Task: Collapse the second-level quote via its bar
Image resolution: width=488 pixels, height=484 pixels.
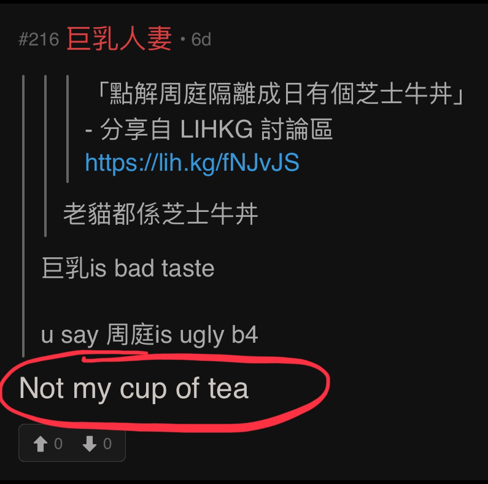Action: click(45, 156)
